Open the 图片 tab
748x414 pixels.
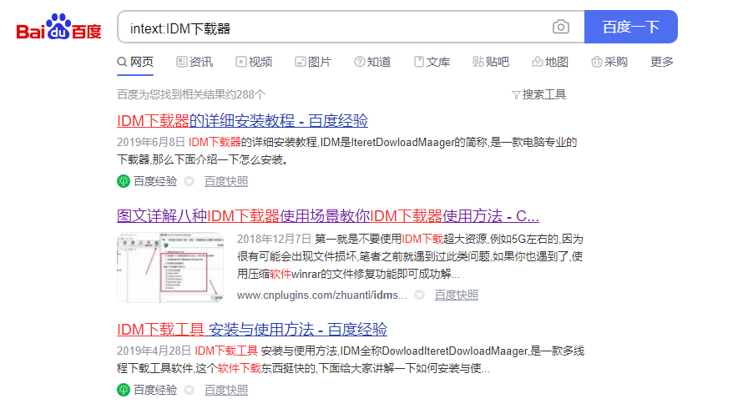click(x=313, y=62)
